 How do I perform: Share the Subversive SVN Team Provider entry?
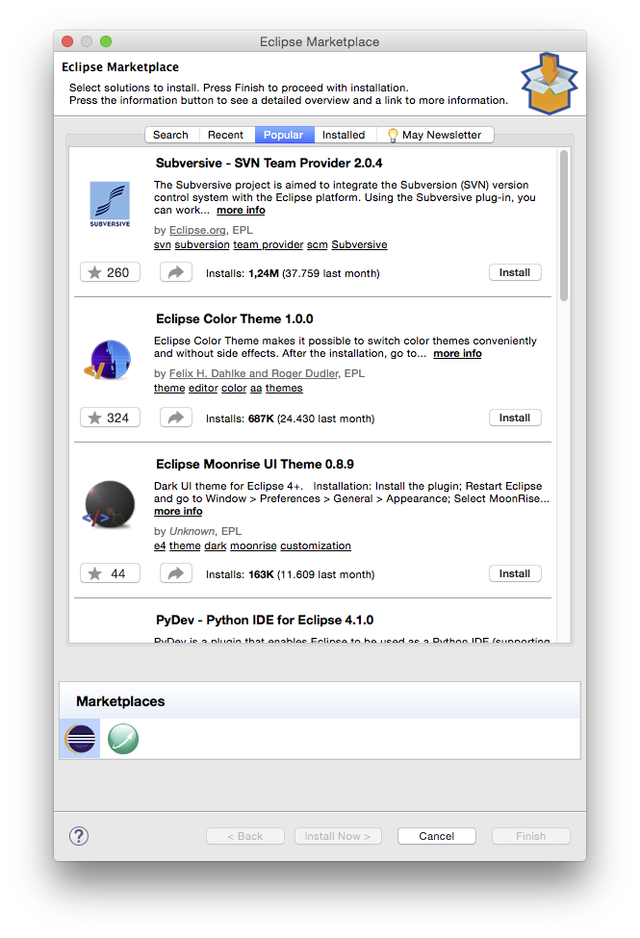[x=176, y=272]
